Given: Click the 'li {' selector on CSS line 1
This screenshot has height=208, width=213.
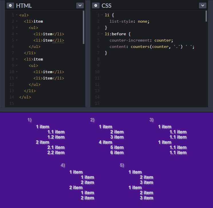Looking at the screenshot, I should point(109,15).
